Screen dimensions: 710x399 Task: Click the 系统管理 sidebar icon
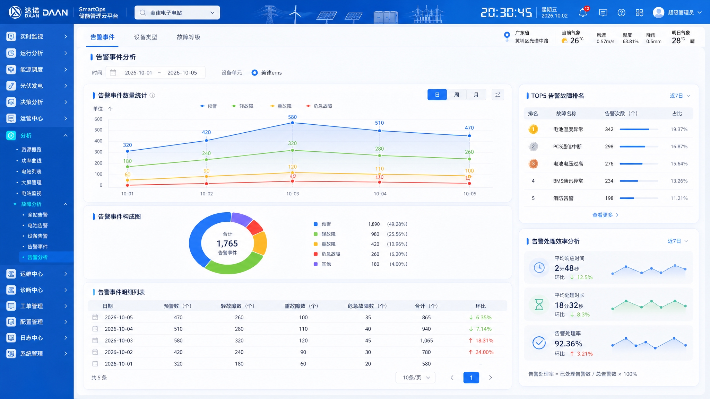pos(11,354)
